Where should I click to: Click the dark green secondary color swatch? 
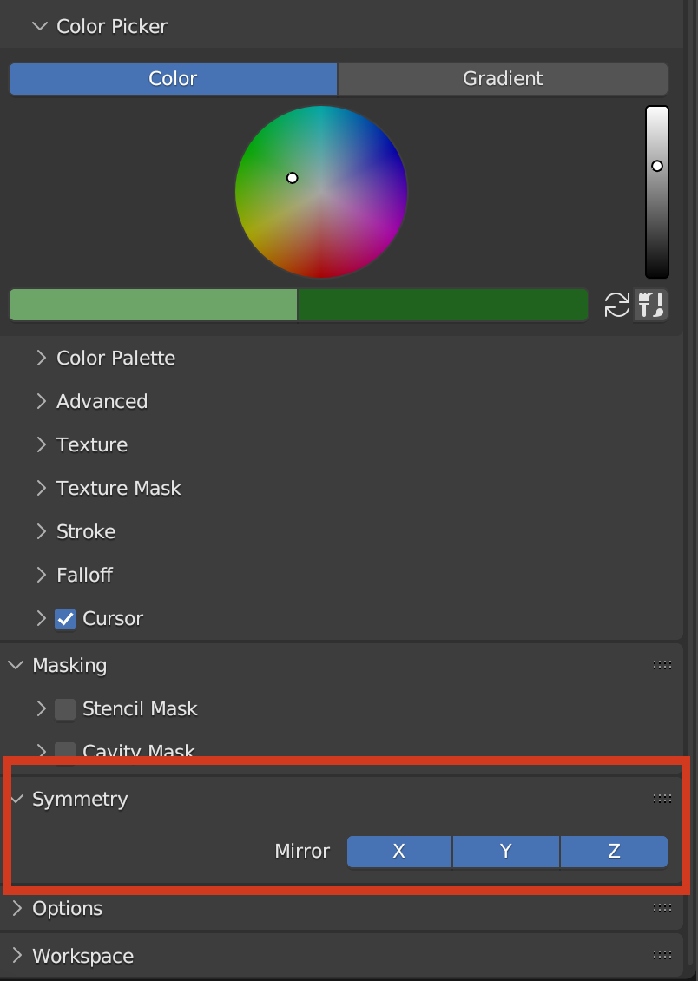click(x=443, y=305)
